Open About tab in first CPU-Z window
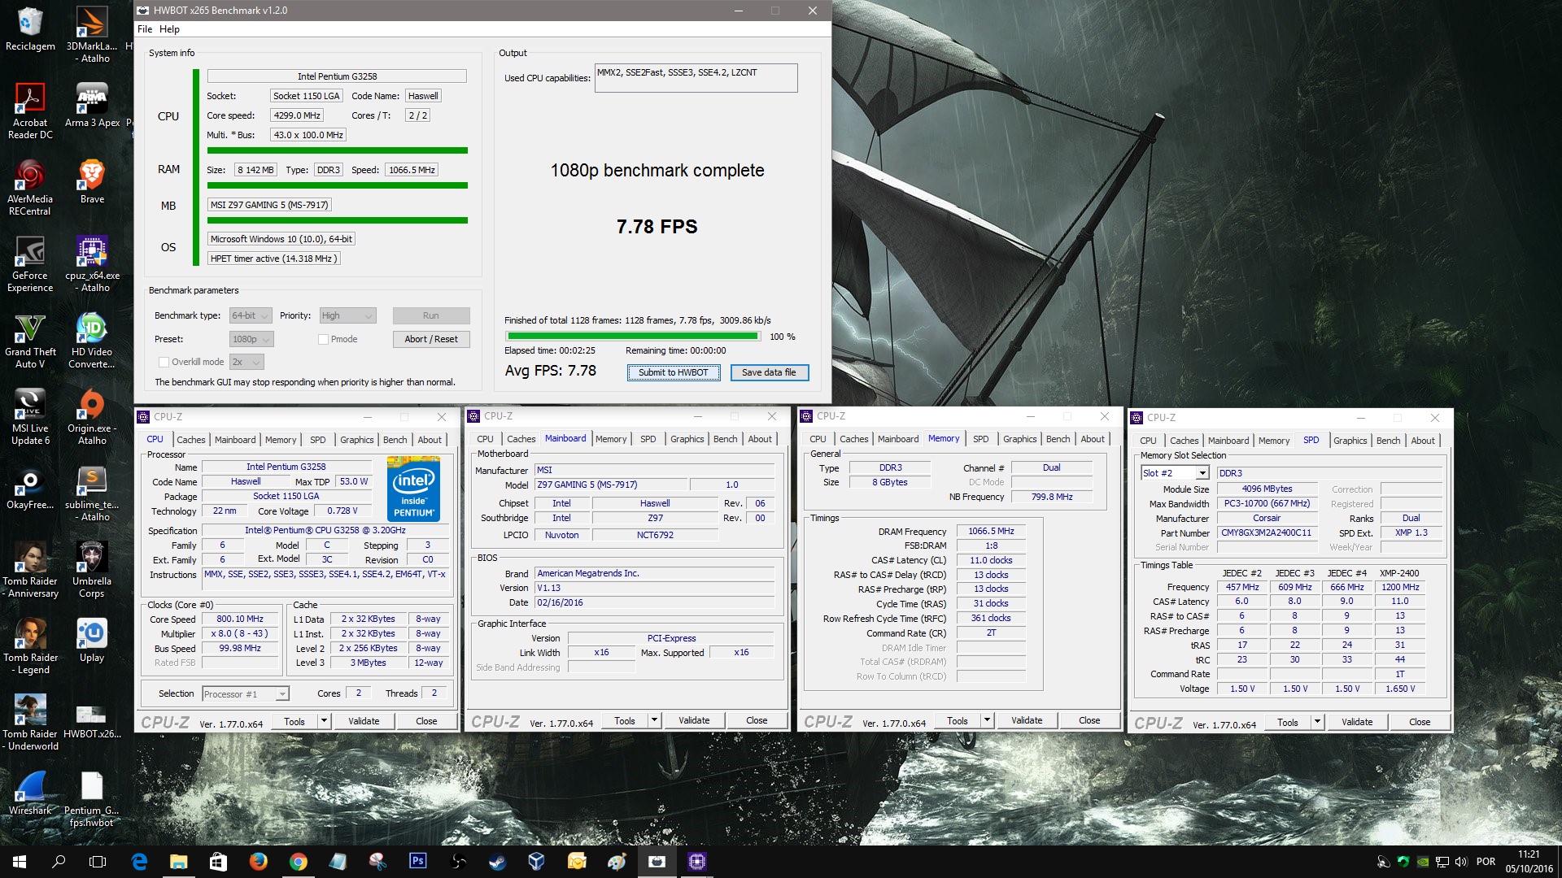This screenshot has height=878, width=1562. [x=430, y=440]
